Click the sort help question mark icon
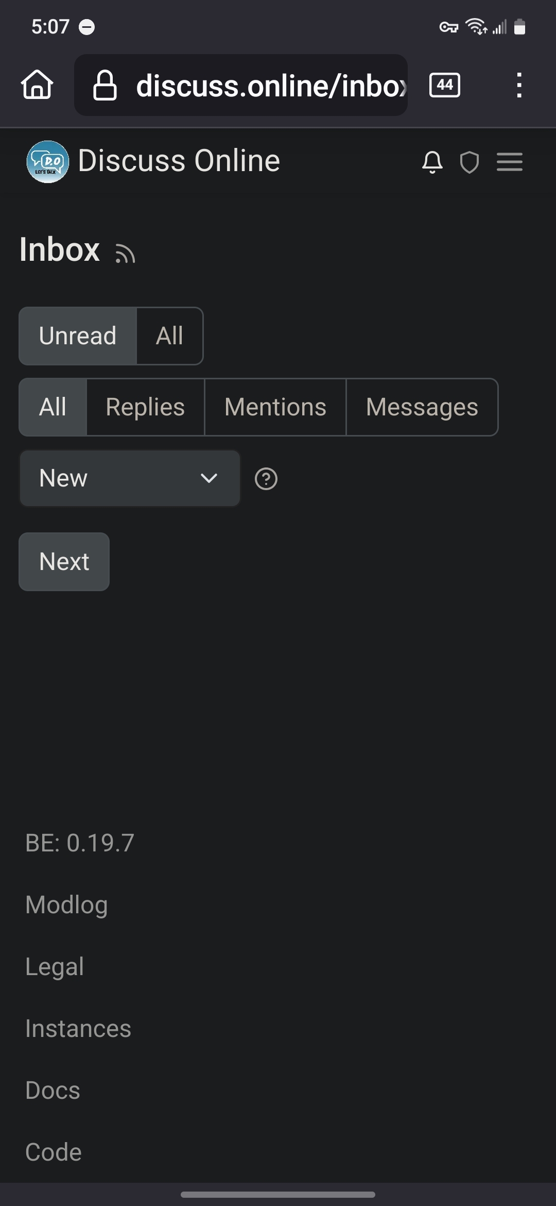The image size is (556, 1206). click(266, 479)
